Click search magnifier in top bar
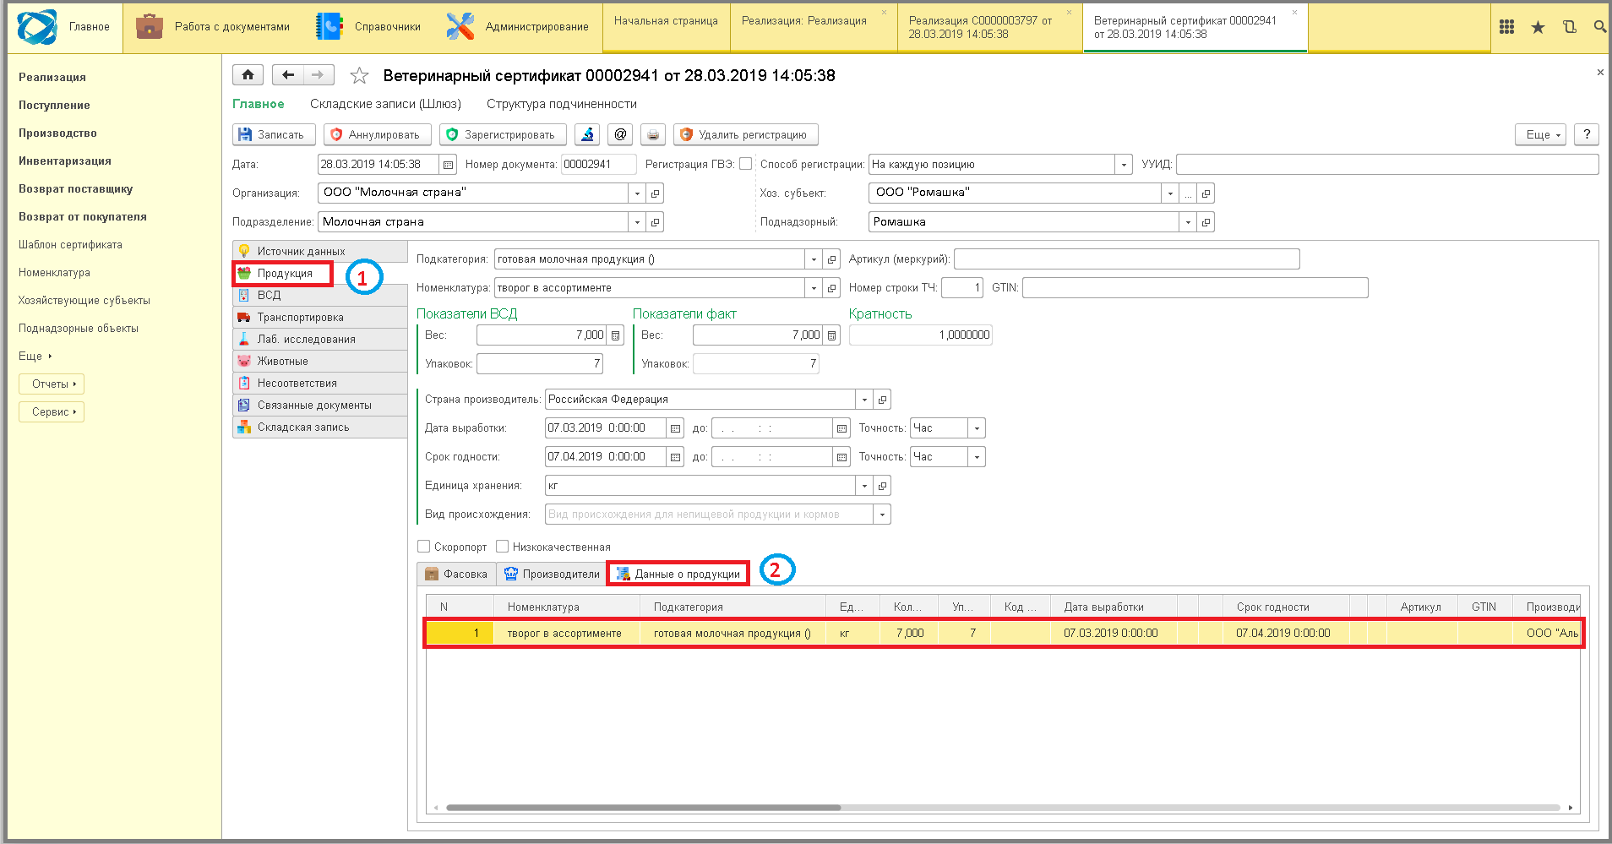The image size is (1612, 844). (1599, 27)
